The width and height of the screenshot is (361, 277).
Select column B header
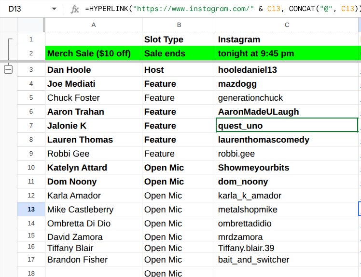tap(179, 25)
